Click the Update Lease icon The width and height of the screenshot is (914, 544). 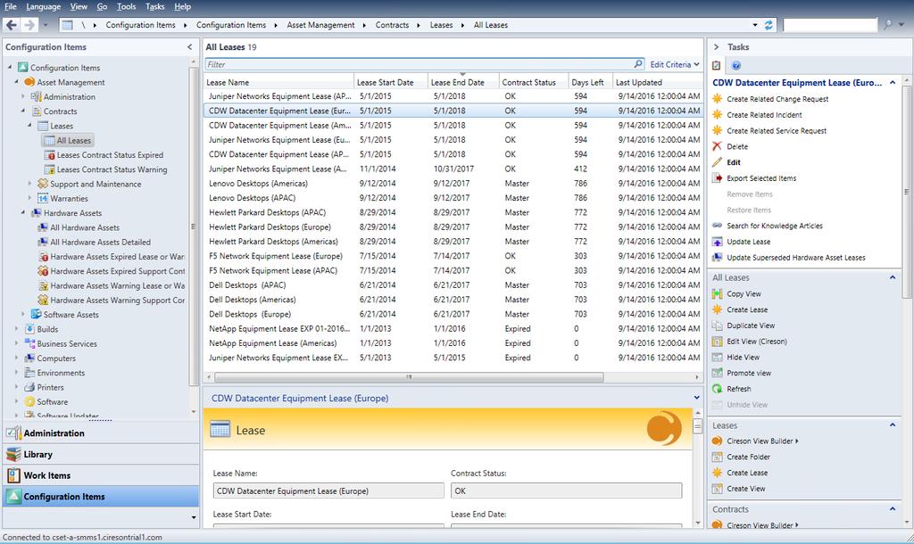click(x=717, y=242)
